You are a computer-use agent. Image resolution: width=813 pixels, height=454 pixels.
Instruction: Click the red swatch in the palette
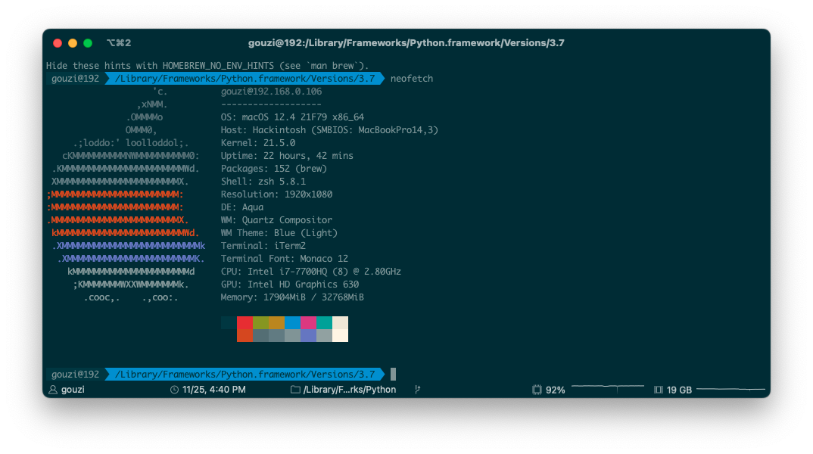coord(245,323)
